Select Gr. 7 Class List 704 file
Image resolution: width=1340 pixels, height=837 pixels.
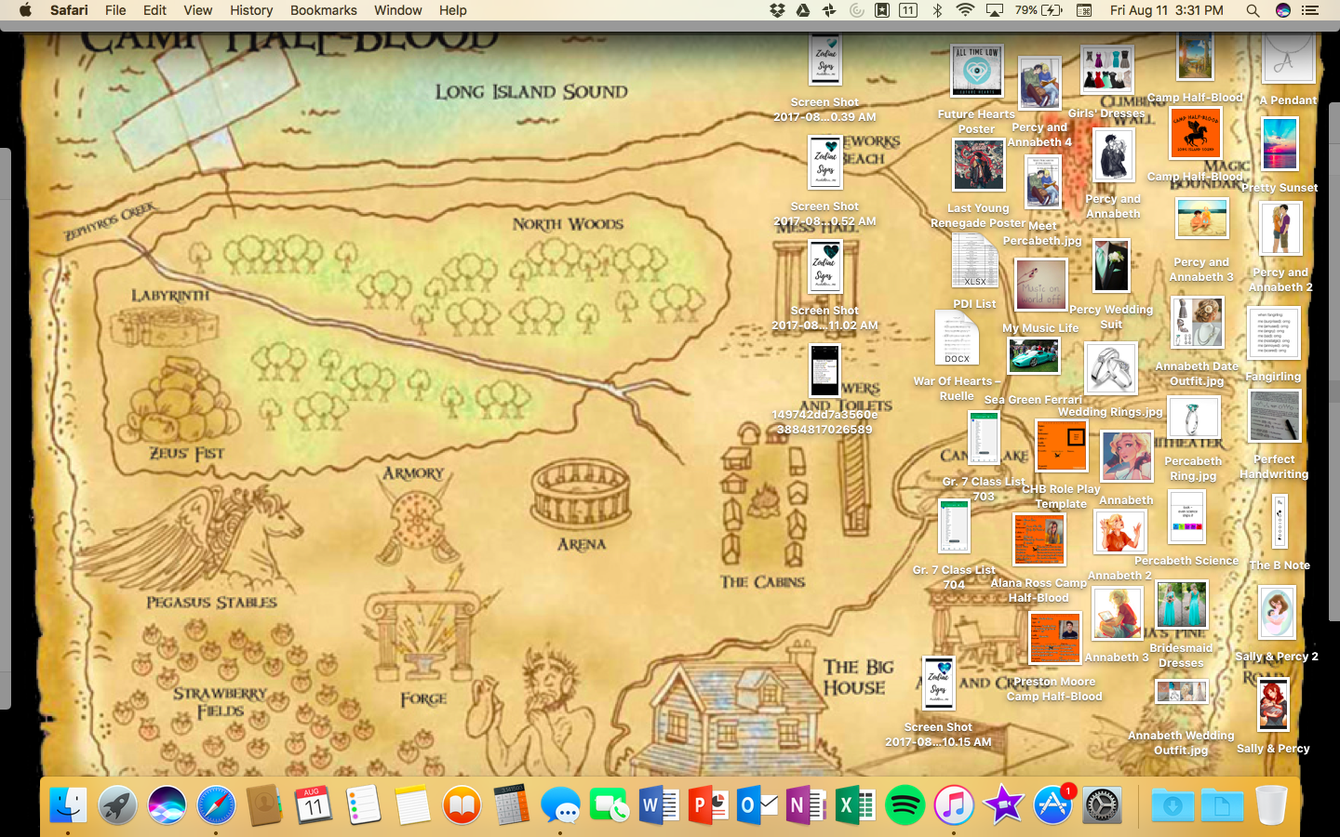pos(954,525)
